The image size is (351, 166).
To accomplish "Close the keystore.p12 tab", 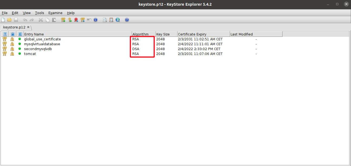I will (x=28, y=27).
